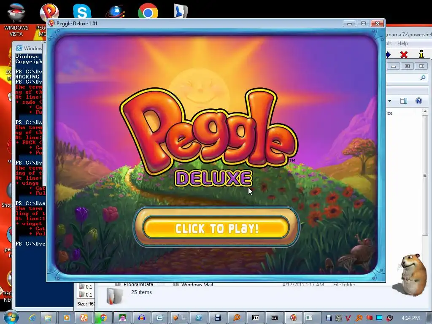
Task: Open the Skype desktop shortcut
Action: coord(82,11)
